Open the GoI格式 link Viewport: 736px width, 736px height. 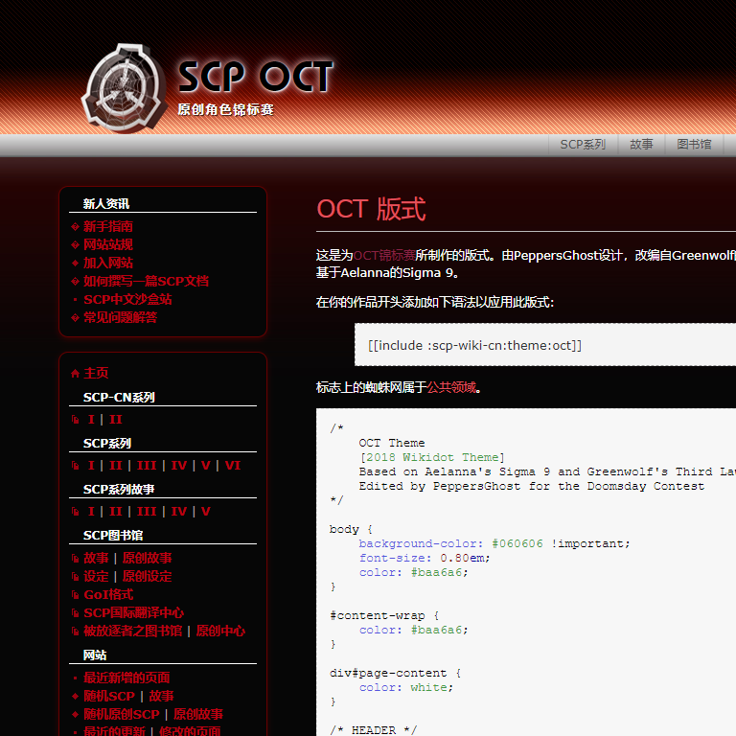pos(108,595)
